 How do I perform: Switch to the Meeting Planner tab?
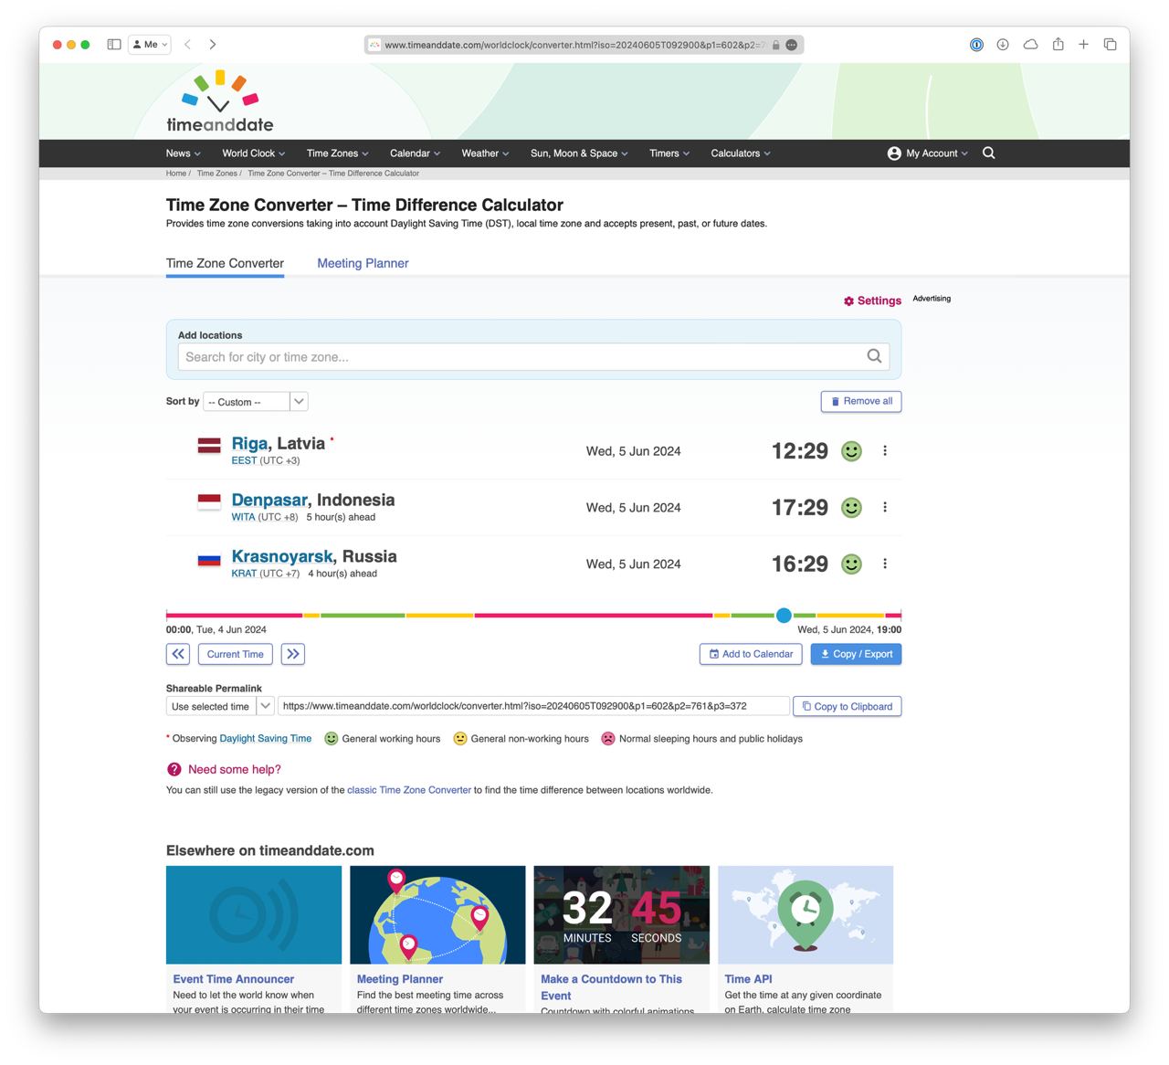[x=363, y=263]
